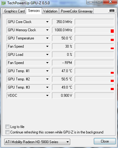
Task: Enable the Log to file checkbox
Action: click(7, 127)
